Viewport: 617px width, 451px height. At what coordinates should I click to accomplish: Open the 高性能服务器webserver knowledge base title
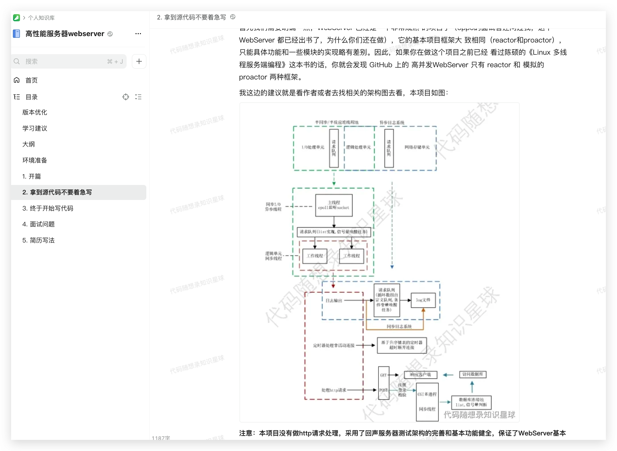click(x=65, y=34)
